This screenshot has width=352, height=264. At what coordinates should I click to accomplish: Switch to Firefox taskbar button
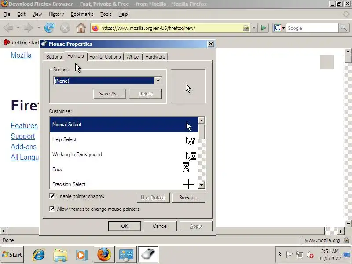(104, 255)
